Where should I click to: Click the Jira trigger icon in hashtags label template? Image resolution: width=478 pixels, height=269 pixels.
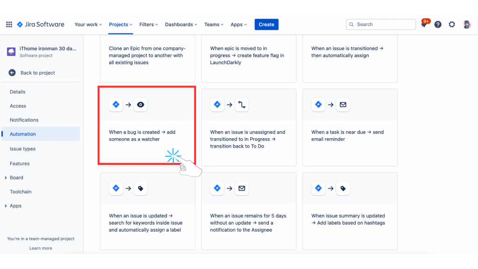coord(318,188)
